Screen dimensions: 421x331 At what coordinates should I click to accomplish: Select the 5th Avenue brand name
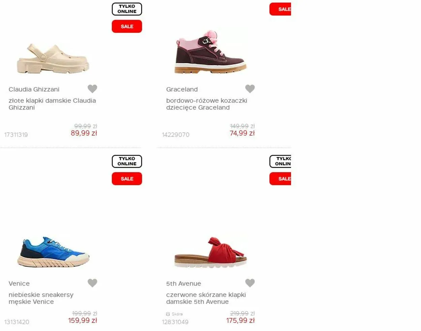pos(184,284)
